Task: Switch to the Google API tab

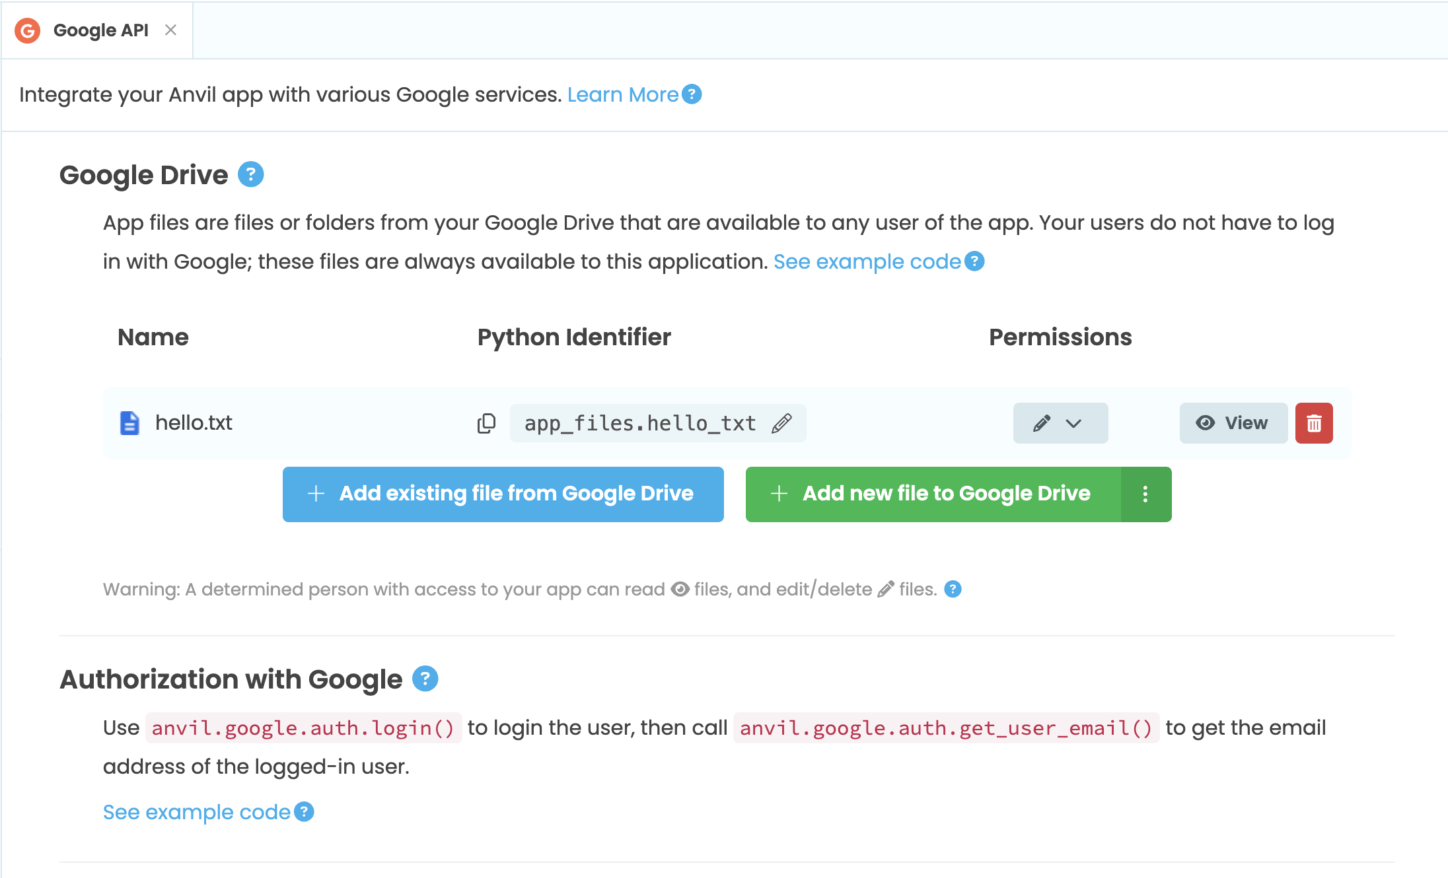Action: tap(100, 30)
